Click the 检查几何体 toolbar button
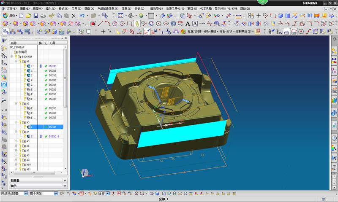Image resolution: width=338 pixels, height=202 pixels. point(191,32)
